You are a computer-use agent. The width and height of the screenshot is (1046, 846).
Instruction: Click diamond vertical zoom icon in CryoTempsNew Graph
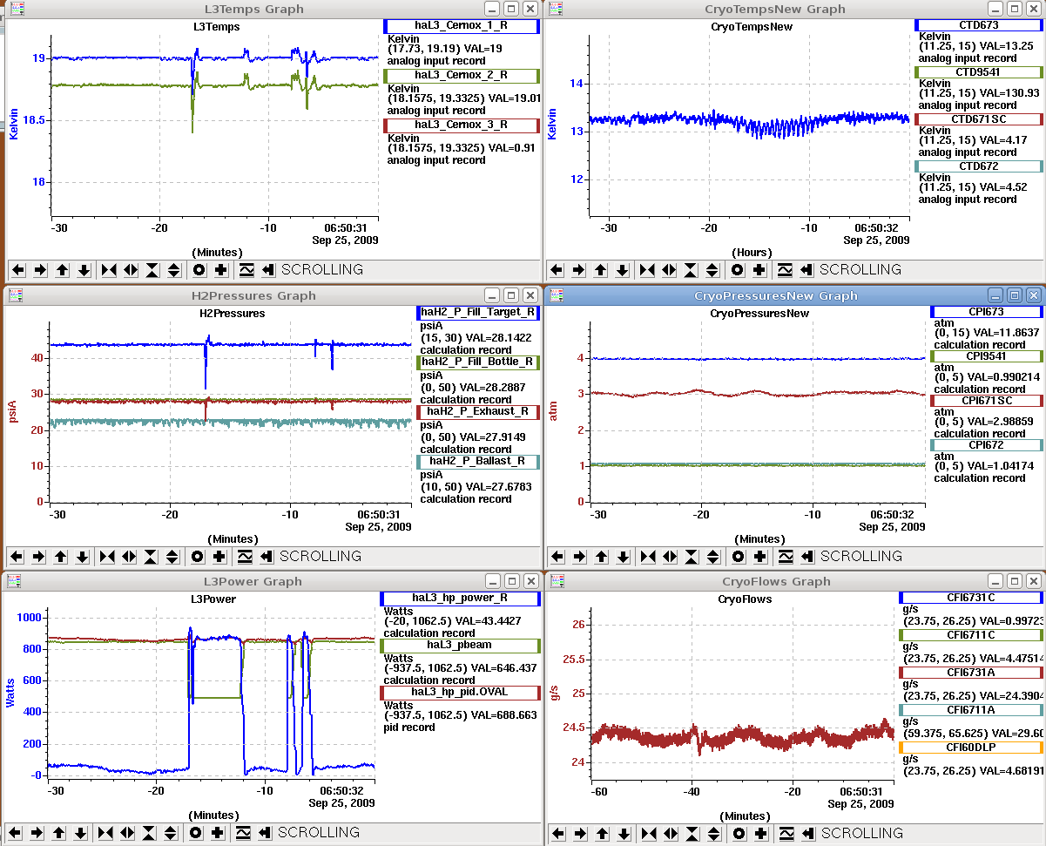[712, 270]
